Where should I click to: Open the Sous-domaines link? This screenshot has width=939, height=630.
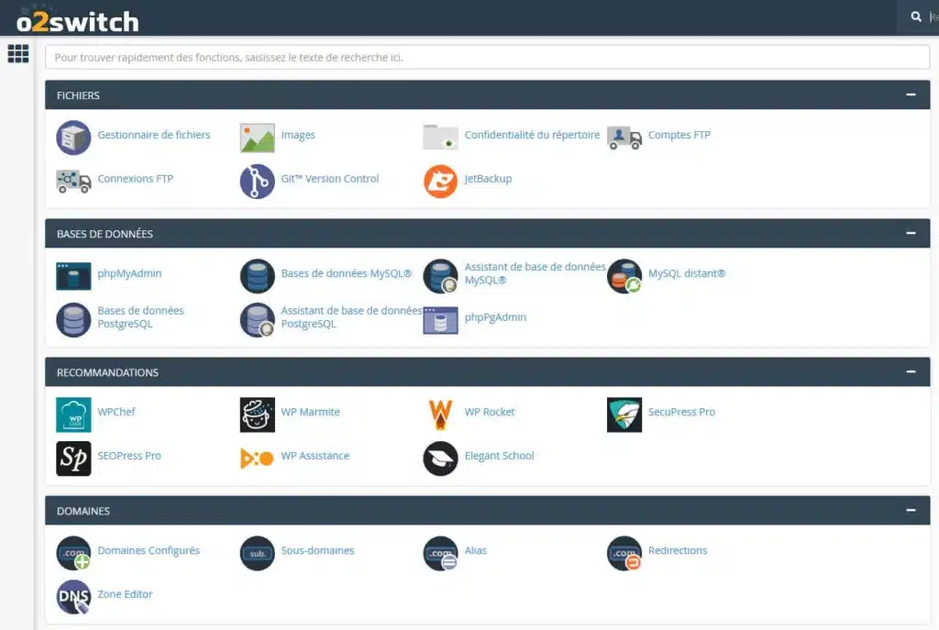pyautogui.click(x=317, y=550)
